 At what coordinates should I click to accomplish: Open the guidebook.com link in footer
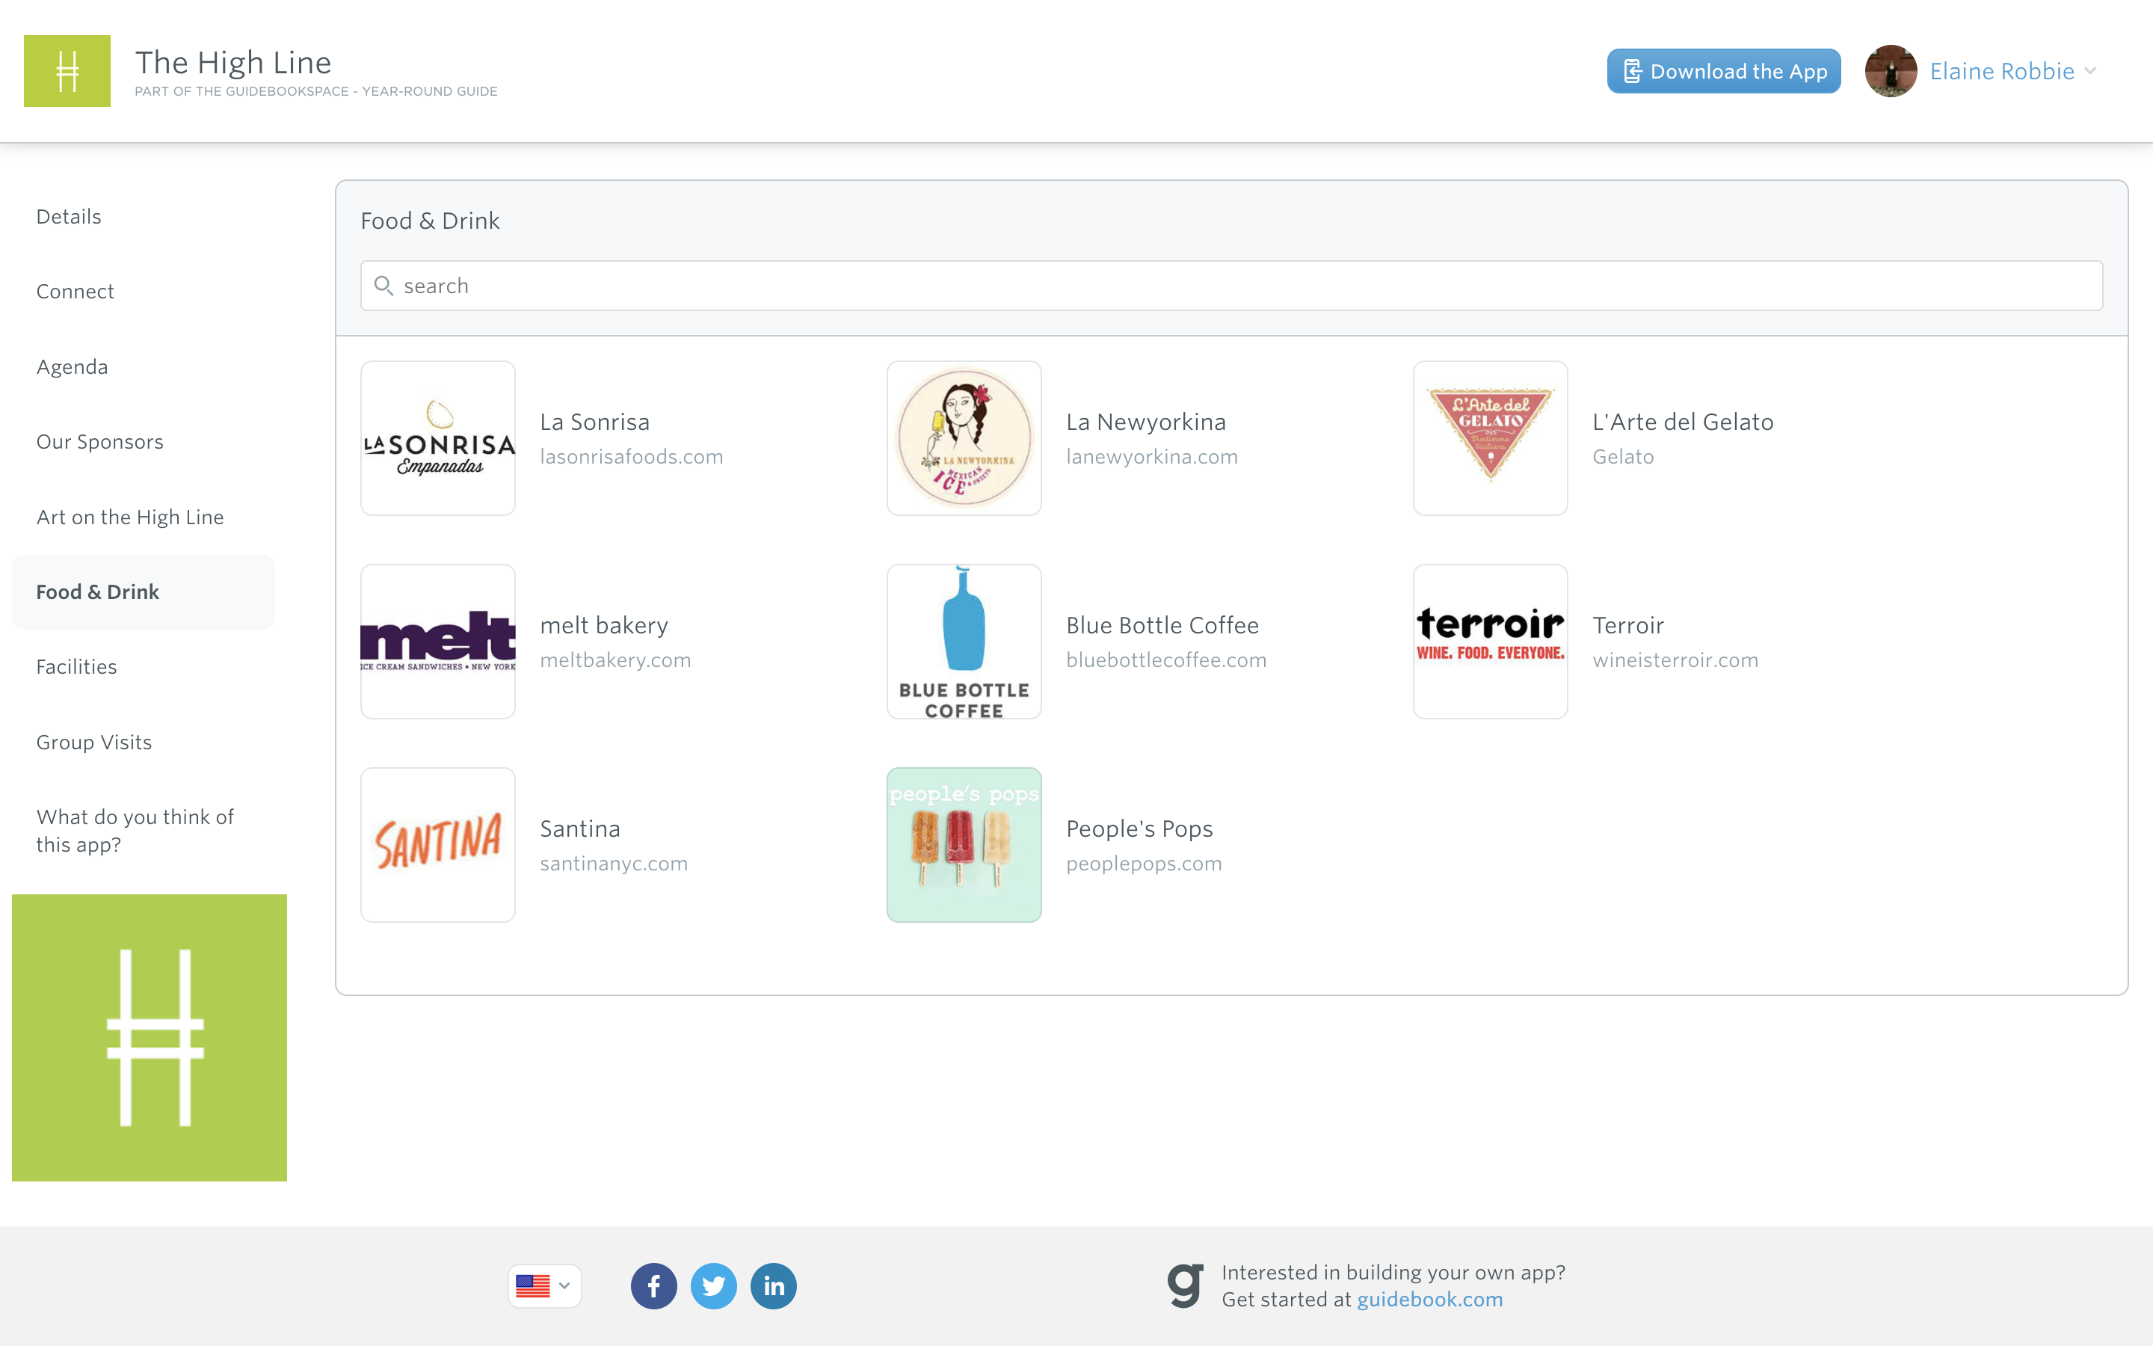1428,1299
